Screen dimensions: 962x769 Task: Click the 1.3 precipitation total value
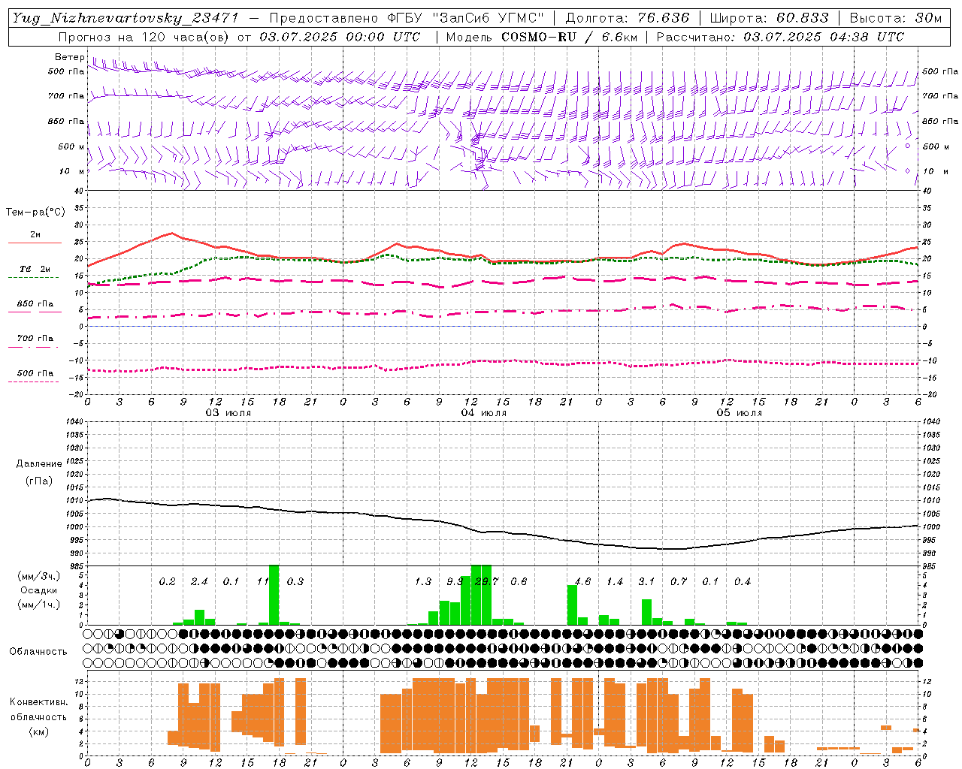point(423,581)
